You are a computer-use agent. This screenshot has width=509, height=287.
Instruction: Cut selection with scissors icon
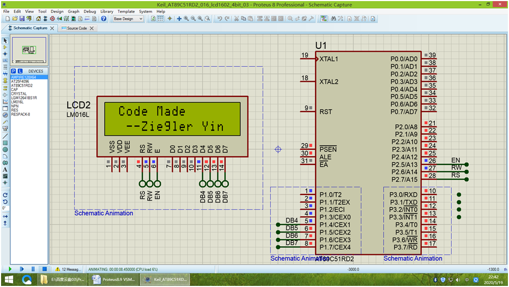pyautogui.click(x=237, y=19)
